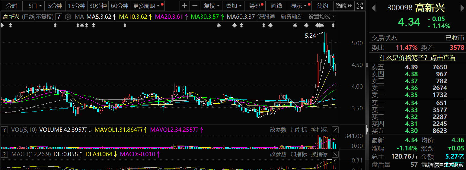Open 设置均线 dropdown menu
Viewport: 466px width, 170px height.
[x=321, y=17]
